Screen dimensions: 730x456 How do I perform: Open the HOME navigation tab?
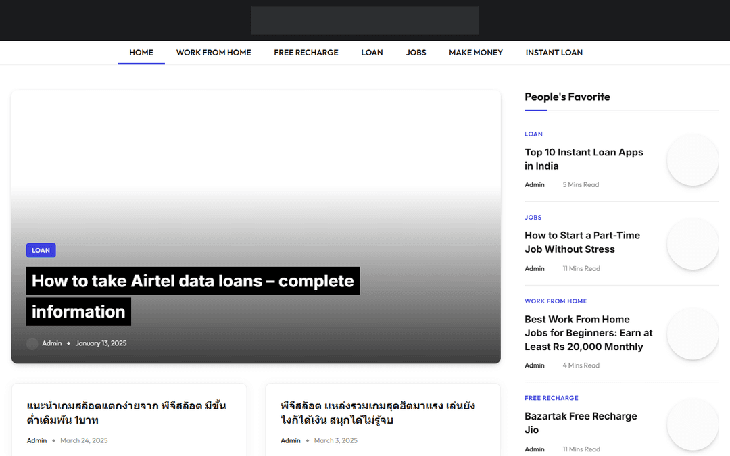pos(141,53)
